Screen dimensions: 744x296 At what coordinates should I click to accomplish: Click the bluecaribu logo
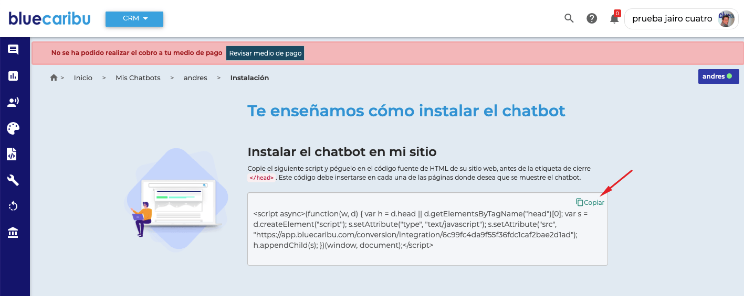point(49,19)
